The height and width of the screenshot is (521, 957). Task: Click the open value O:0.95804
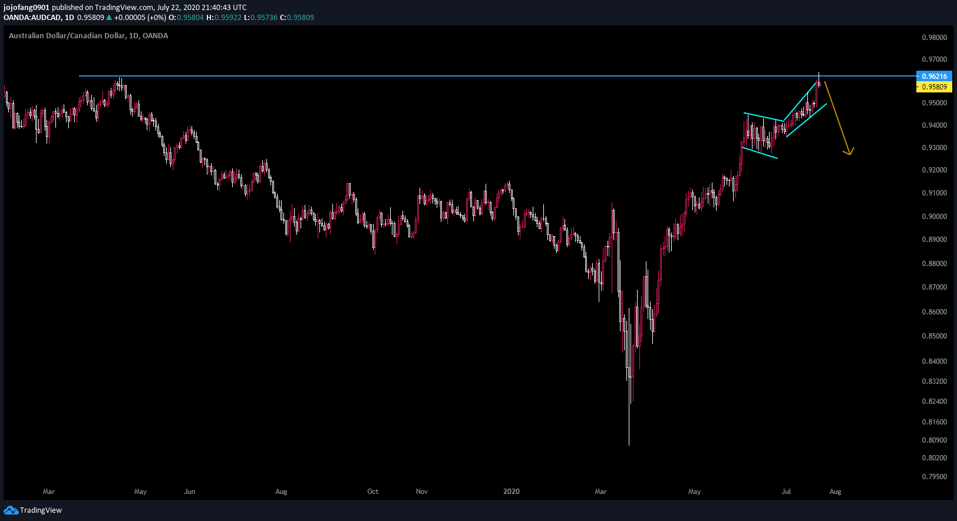click(186, 18)
